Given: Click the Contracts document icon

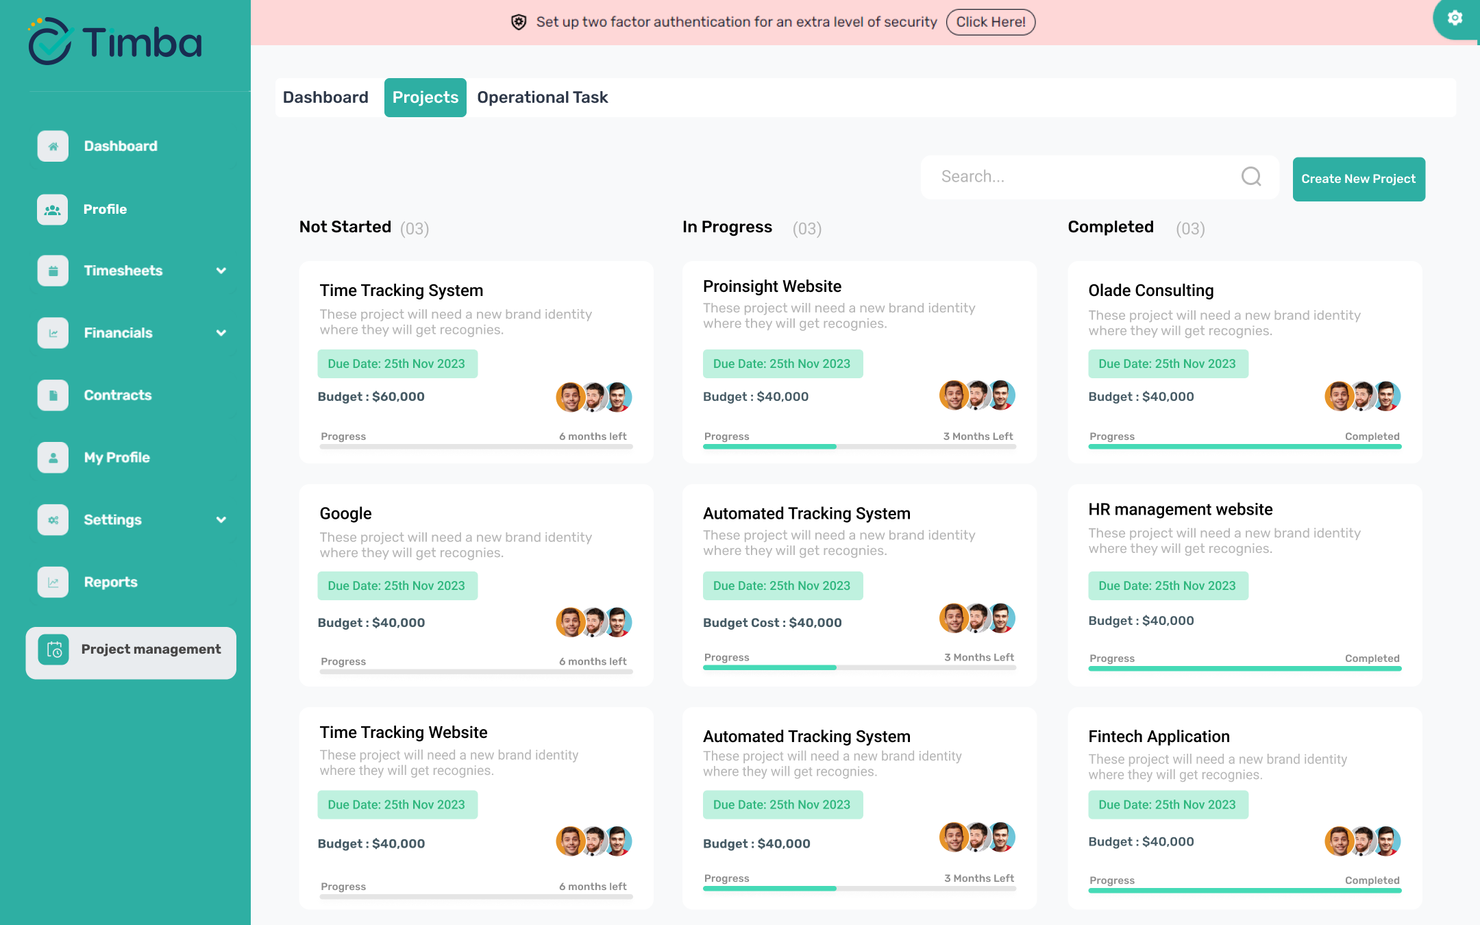Looking at the screenshot, I should pos(53,395).
